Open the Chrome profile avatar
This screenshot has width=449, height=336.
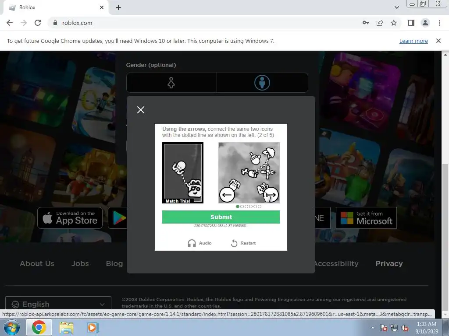click(x=425, y=23)
